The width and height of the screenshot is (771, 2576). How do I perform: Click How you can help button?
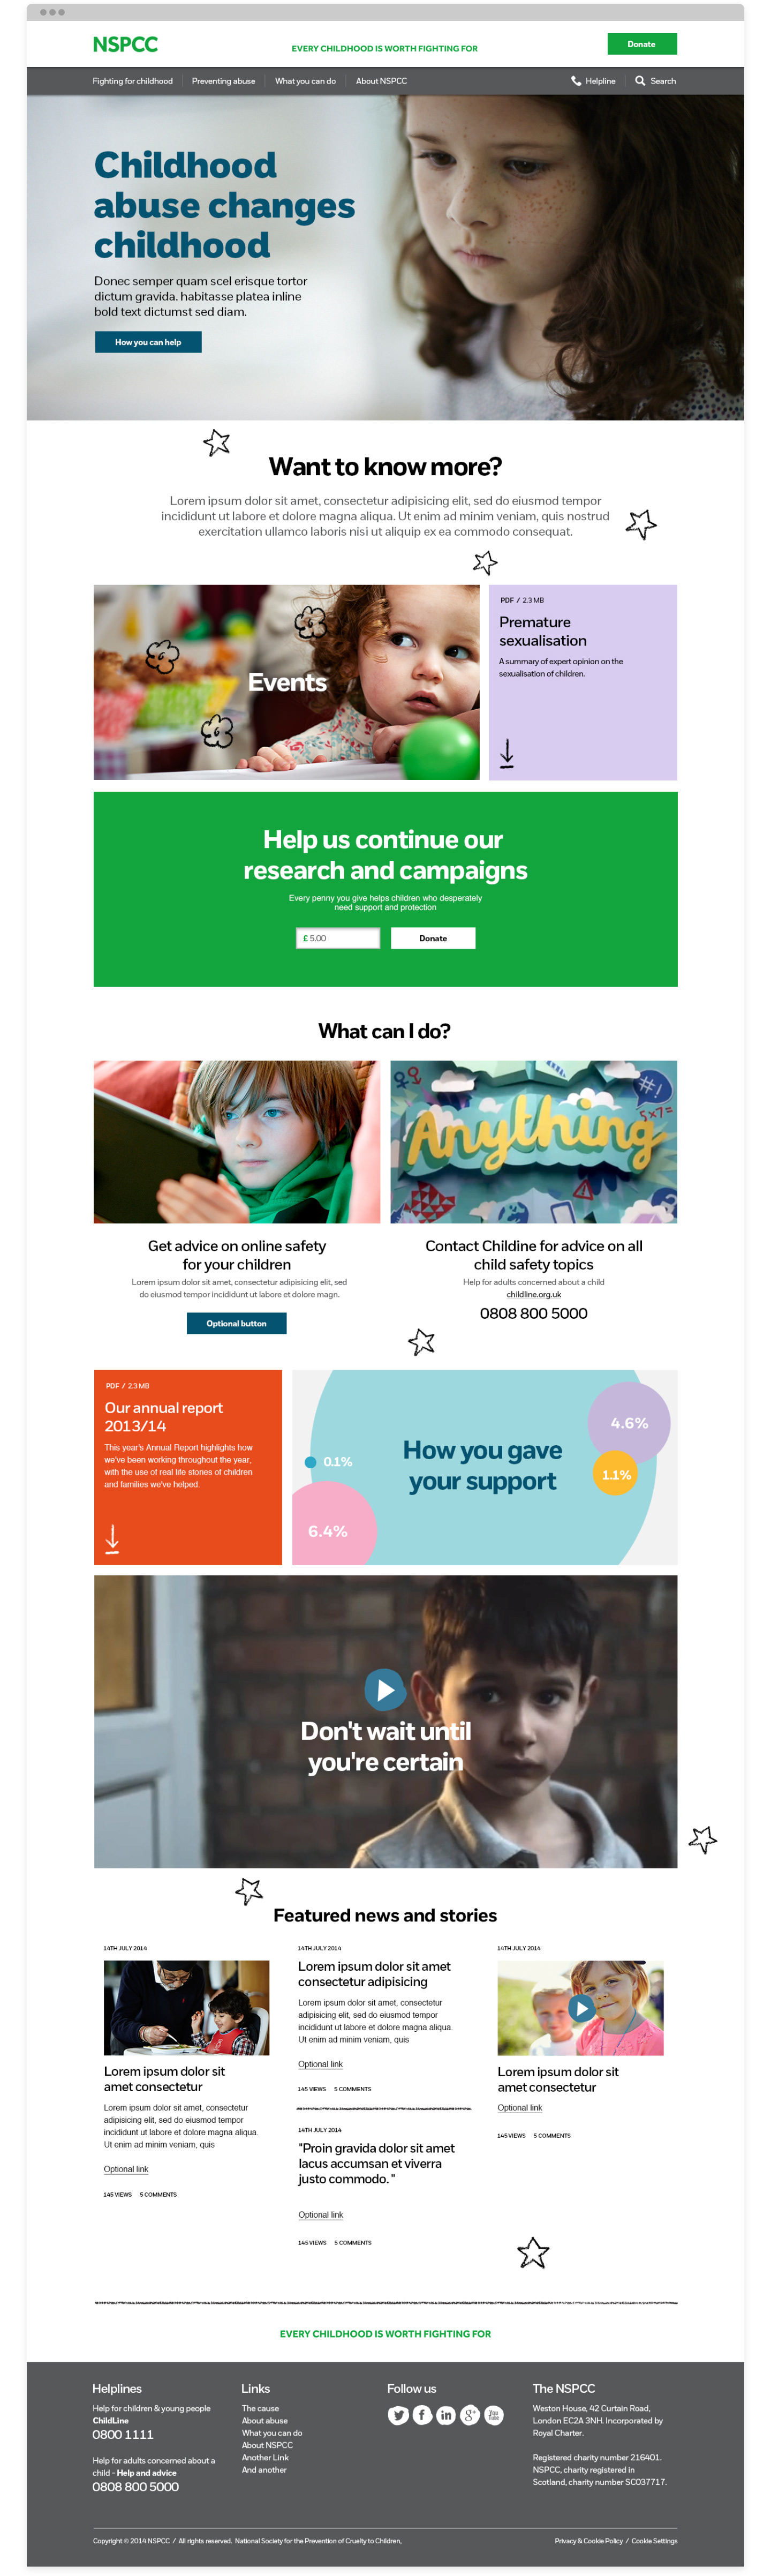pyautogui.click(x=148, y=342)
